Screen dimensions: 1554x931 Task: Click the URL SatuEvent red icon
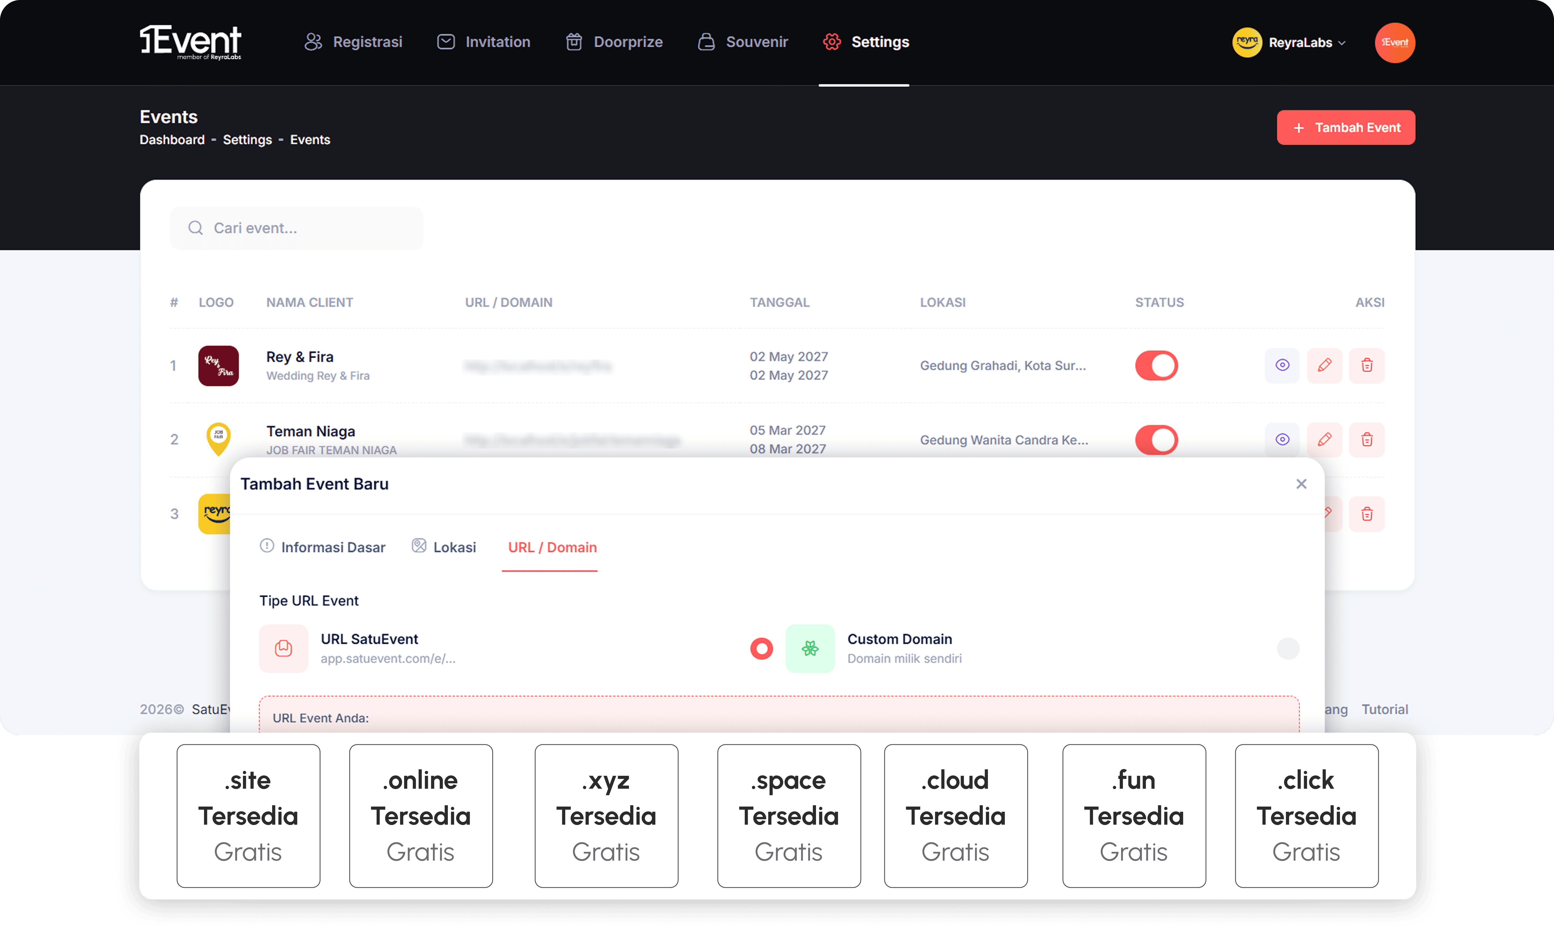(284, 649)
